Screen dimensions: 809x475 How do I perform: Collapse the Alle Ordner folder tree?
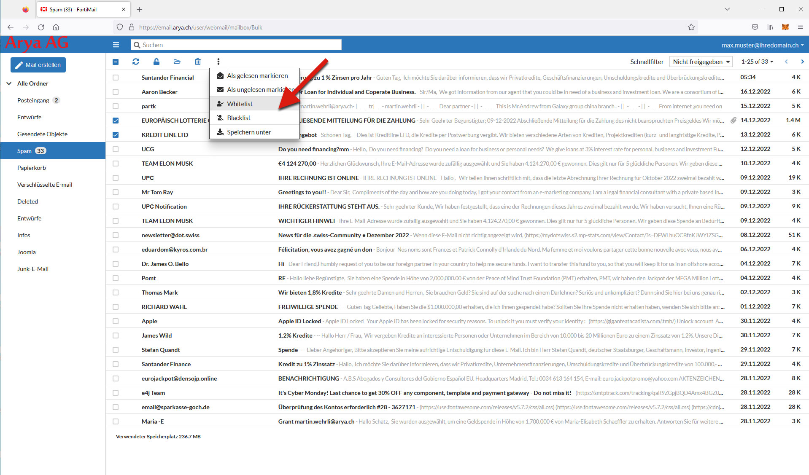9,83
